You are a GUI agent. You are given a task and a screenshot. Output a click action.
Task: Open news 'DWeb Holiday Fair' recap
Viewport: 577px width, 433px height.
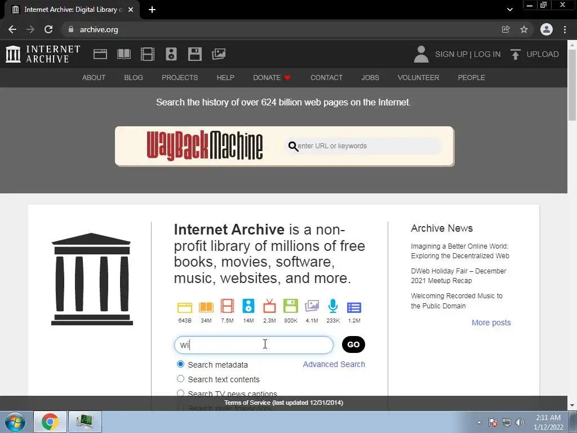[x=459, y=276]
